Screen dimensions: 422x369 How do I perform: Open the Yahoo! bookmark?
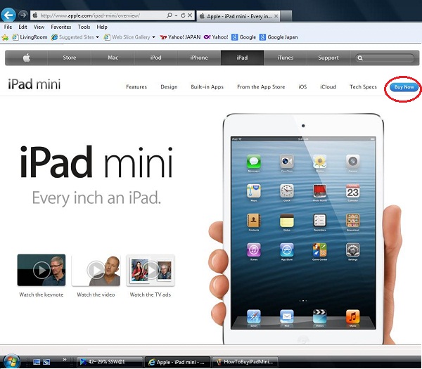[216, 37]
